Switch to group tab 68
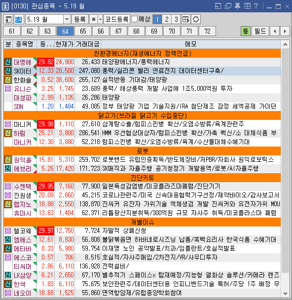Screen dimensions: 292x300 (x=136, y=31)
